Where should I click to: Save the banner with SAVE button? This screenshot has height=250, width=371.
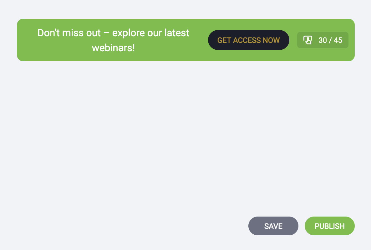coord(273,226)
